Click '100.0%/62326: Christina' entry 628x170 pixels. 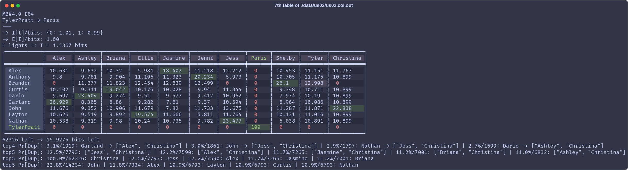[83, 158]
